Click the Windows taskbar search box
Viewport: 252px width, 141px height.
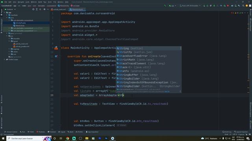[29, 138]
